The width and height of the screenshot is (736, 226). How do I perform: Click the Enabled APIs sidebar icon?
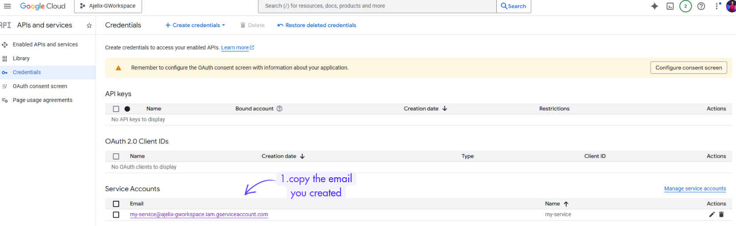pos(5,45)
